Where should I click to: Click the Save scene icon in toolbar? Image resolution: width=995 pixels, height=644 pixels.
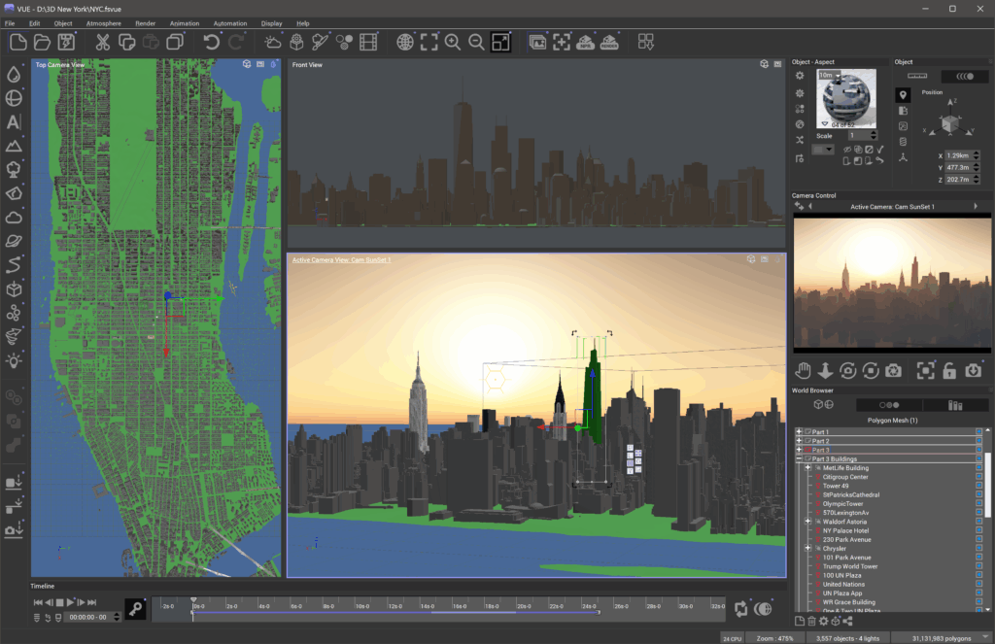pos(66,42)
